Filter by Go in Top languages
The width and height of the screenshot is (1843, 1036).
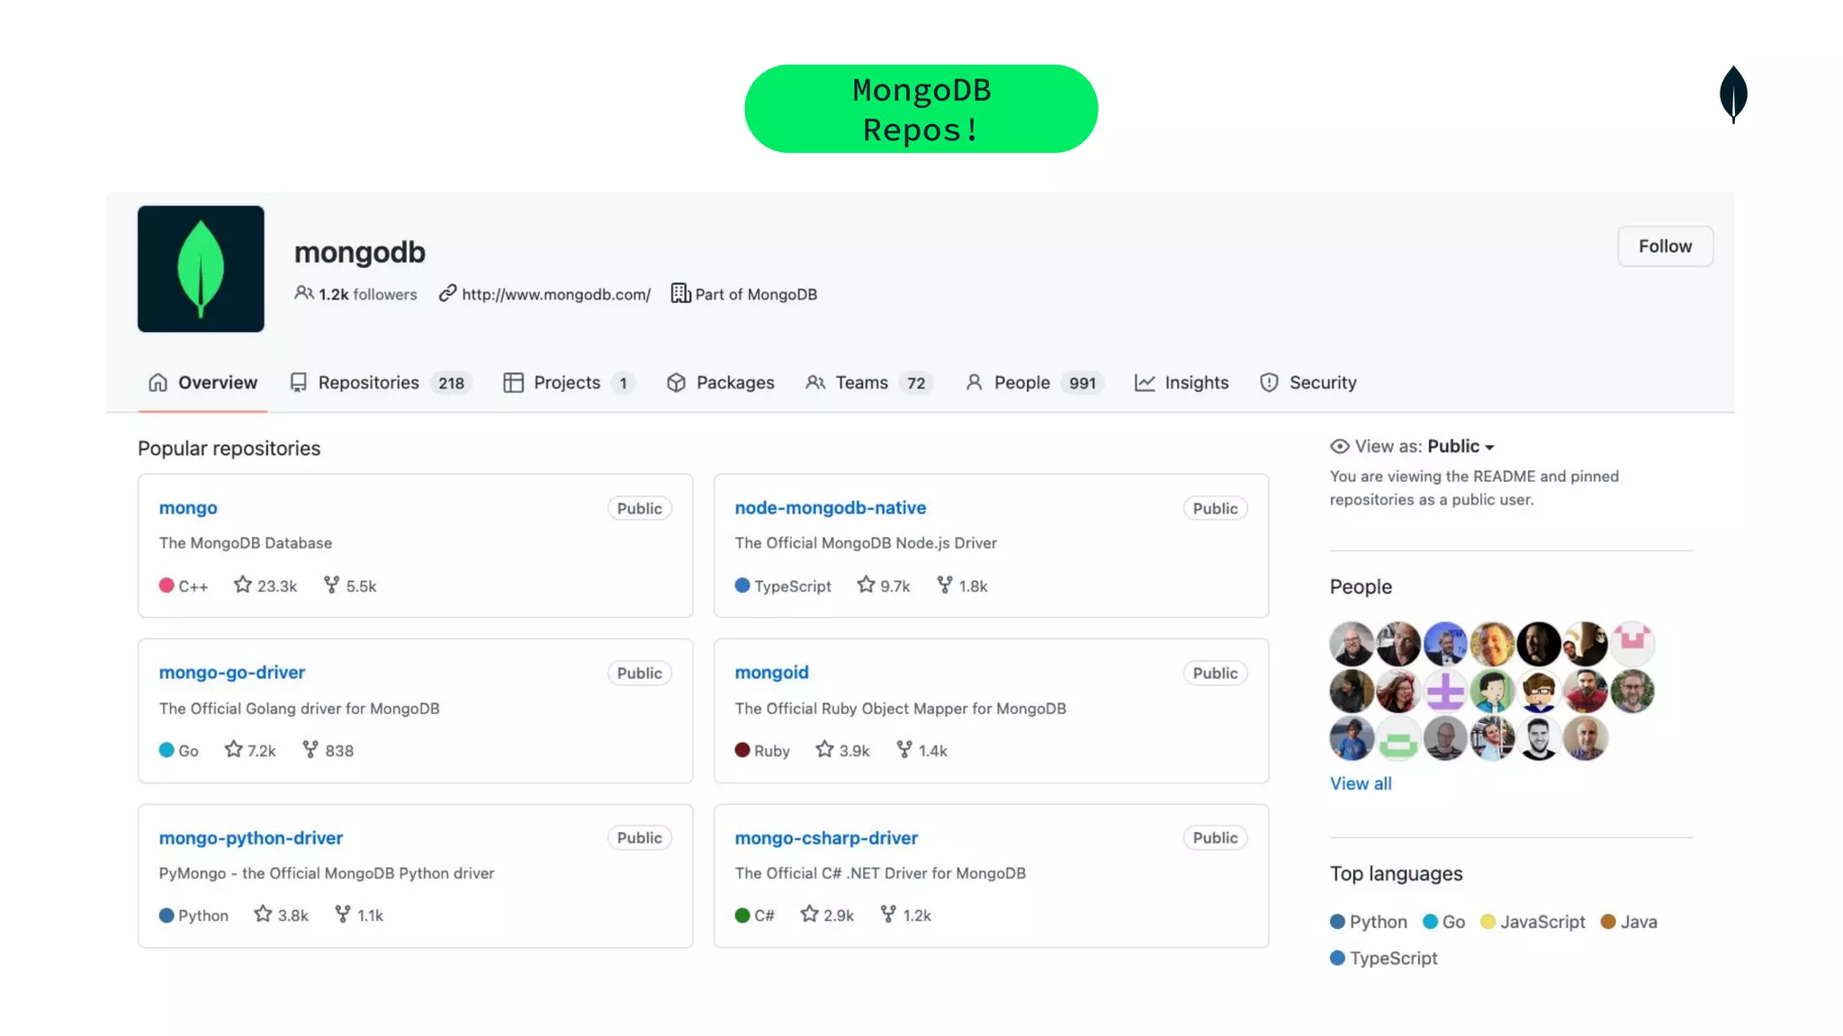tap(1444, 922)
